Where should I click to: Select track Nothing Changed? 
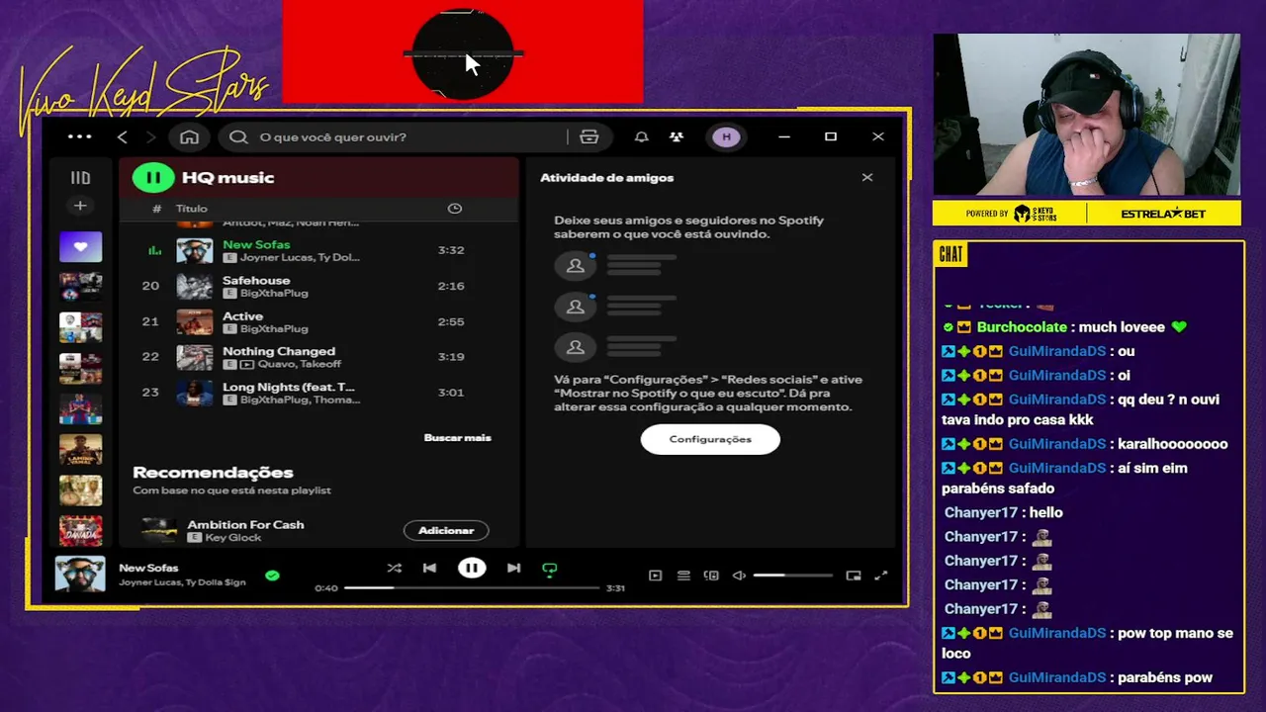318,357
